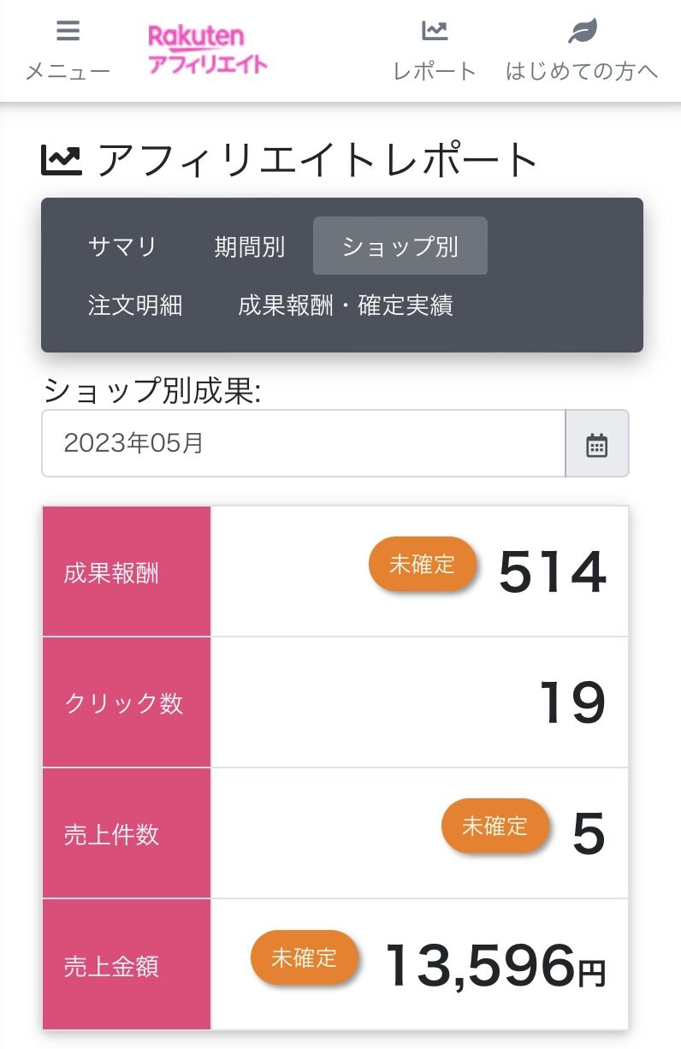Open the 成果報酬・確定実績 tab

coord(346,305)
